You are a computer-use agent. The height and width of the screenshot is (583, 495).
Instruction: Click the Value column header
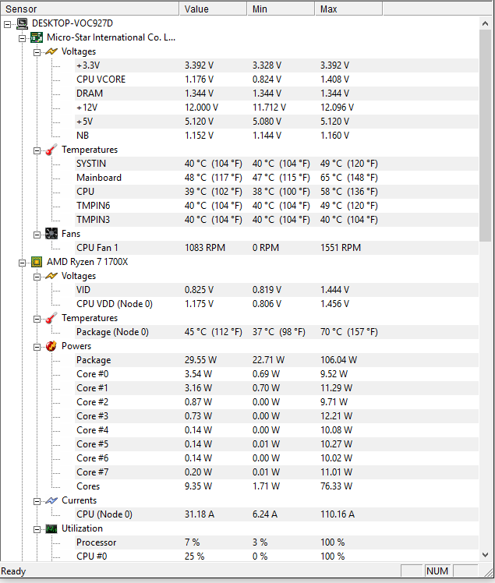click(x=214, y=9)
